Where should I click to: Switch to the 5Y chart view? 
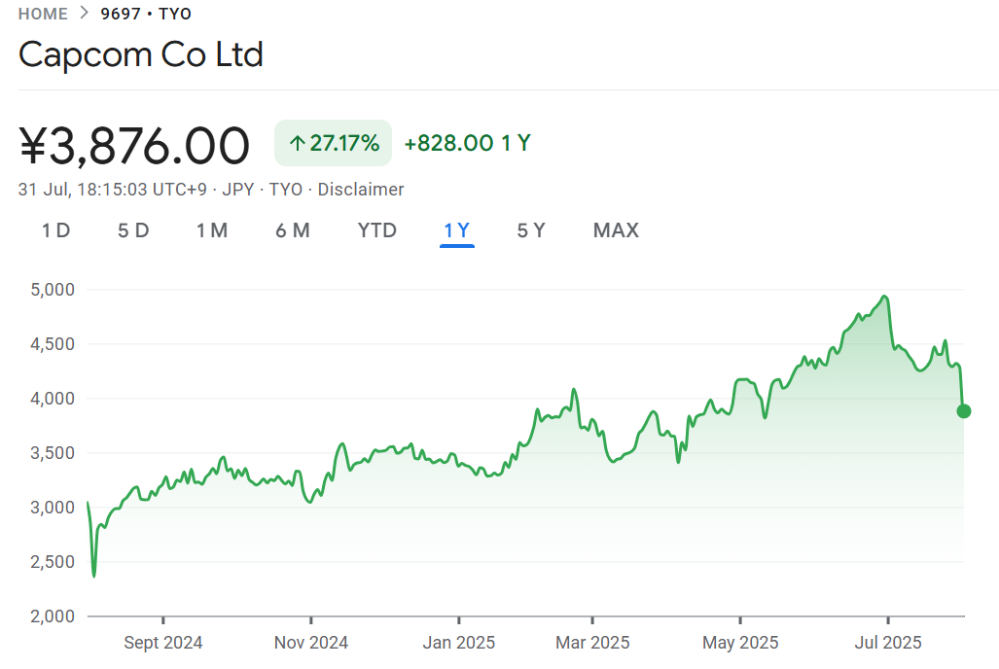click(x=531, y=230)
